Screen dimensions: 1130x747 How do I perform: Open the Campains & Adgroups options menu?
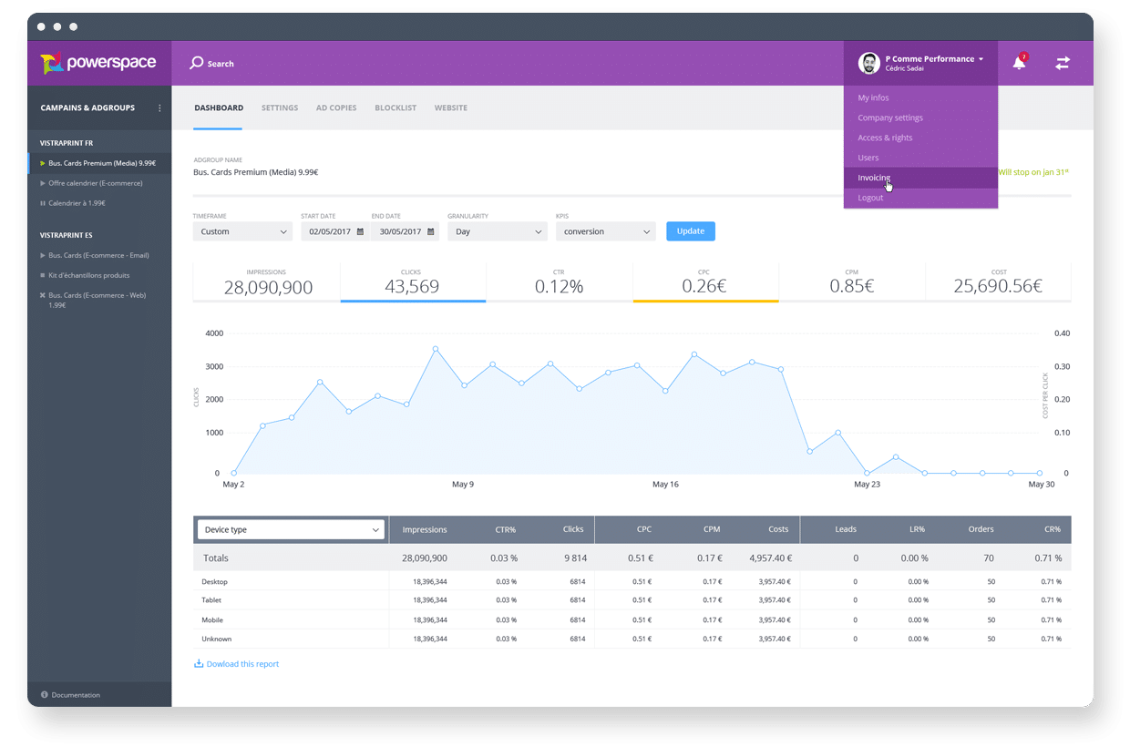point(159,107)
